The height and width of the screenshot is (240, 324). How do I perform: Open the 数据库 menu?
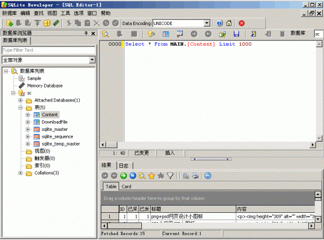(x=9, y=13)
